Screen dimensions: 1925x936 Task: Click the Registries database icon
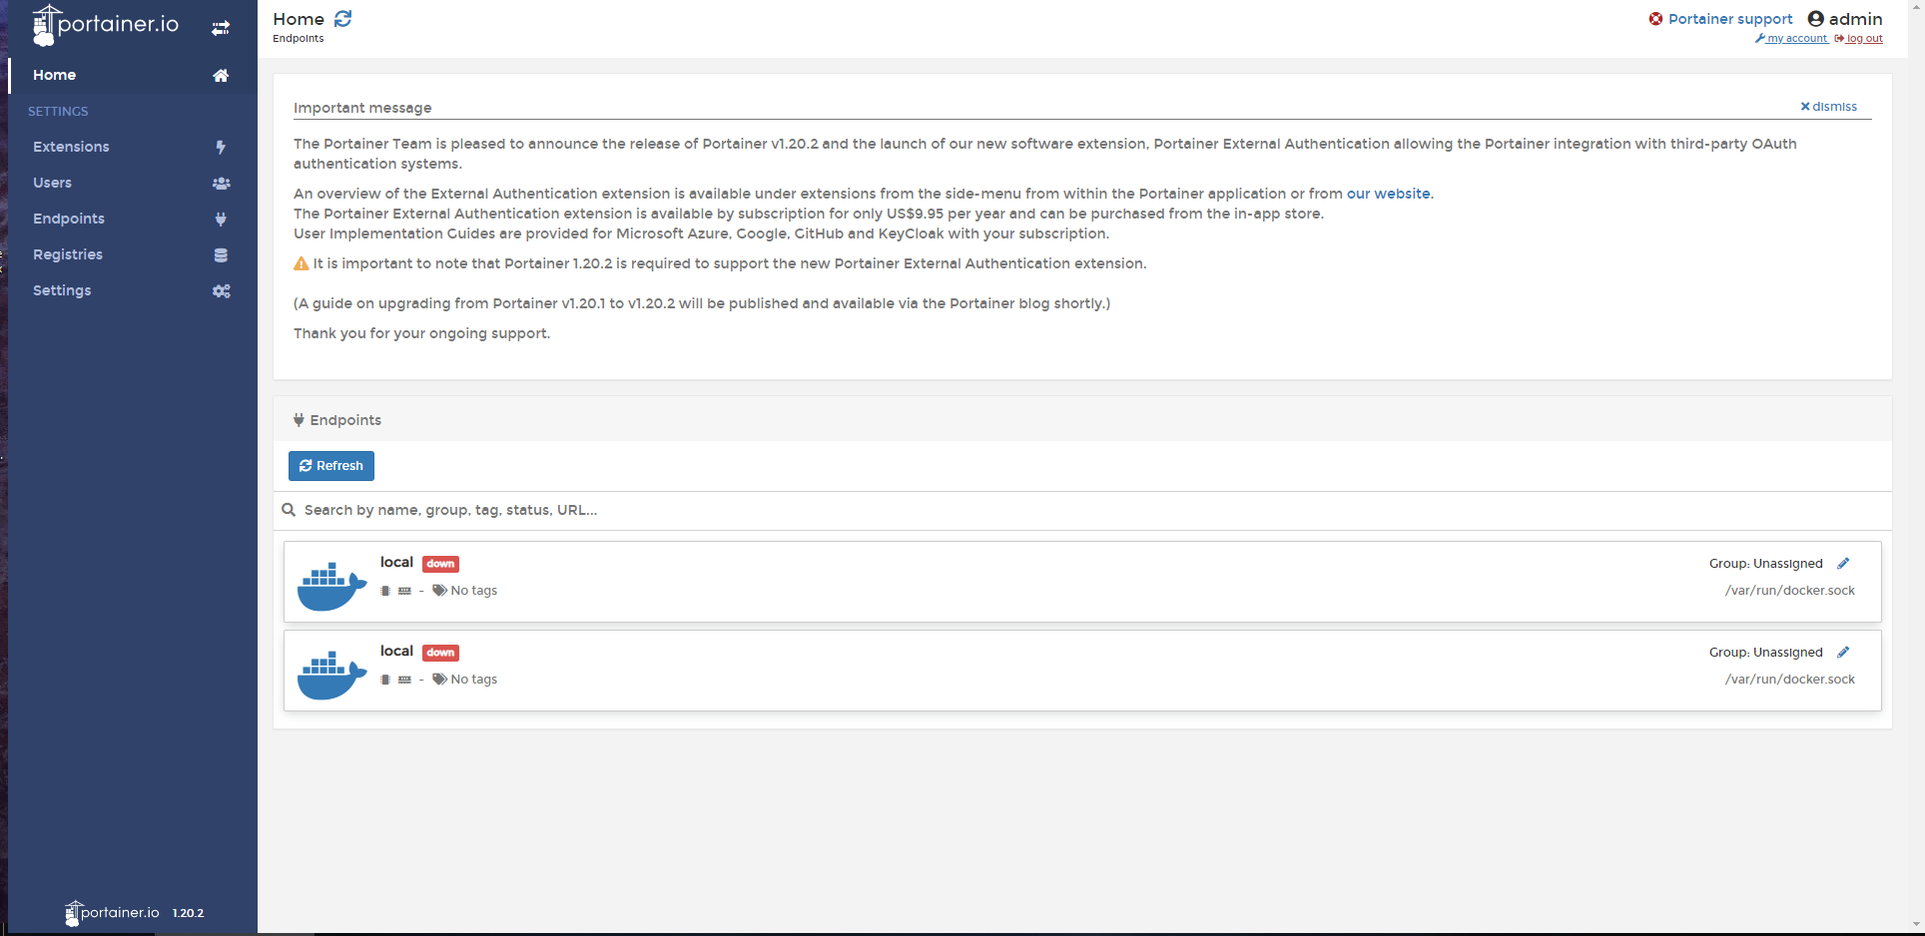[x=221, y=255]
